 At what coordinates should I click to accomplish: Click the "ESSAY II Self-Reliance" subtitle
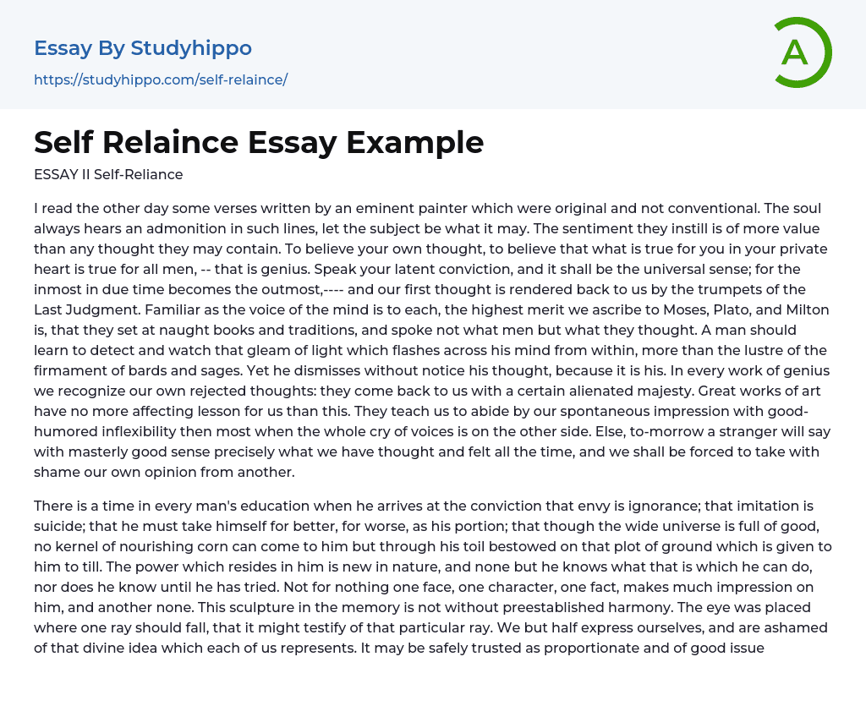click(108, 175)
